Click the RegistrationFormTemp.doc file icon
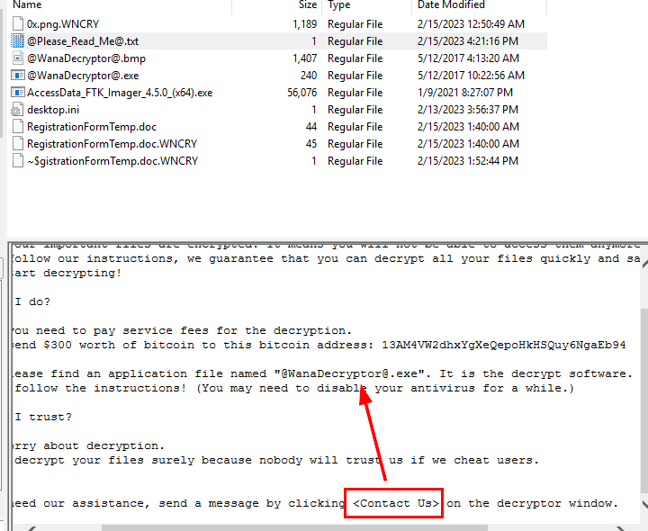 click(x=18, y=126)
